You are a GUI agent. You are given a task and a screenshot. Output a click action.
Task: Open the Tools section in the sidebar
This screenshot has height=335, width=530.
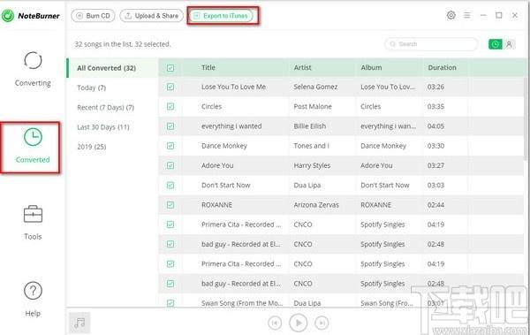coord(33,223)
